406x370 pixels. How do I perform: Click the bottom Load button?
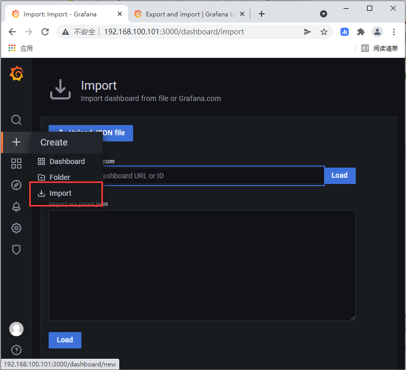65,340
